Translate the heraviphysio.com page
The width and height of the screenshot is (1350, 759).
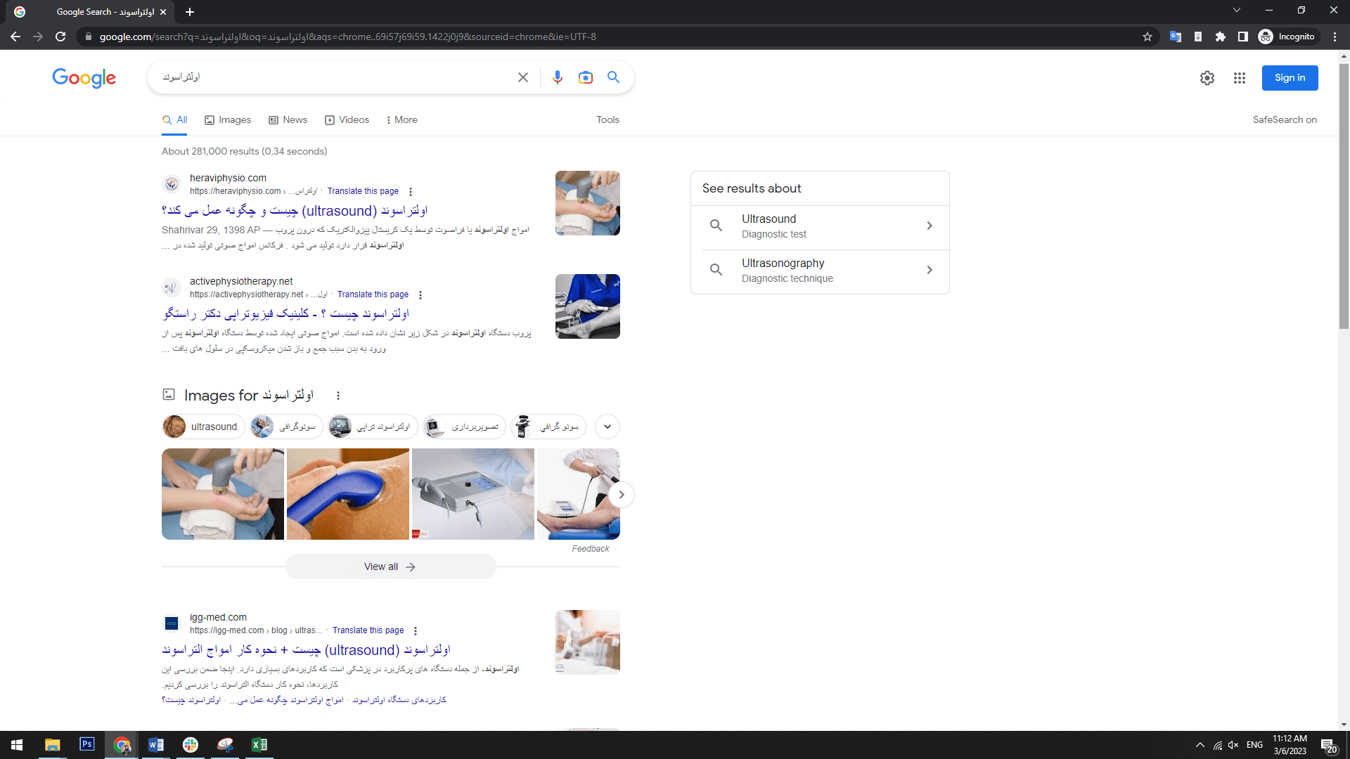coord(363,191)
